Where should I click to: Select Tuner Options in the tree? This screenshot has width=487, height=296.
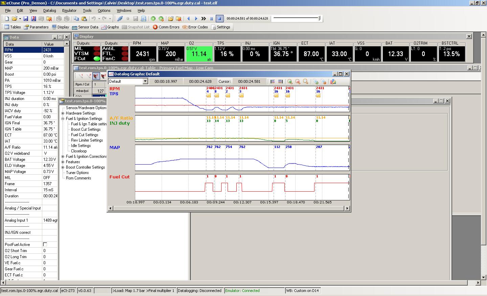[x=77, y=173]
